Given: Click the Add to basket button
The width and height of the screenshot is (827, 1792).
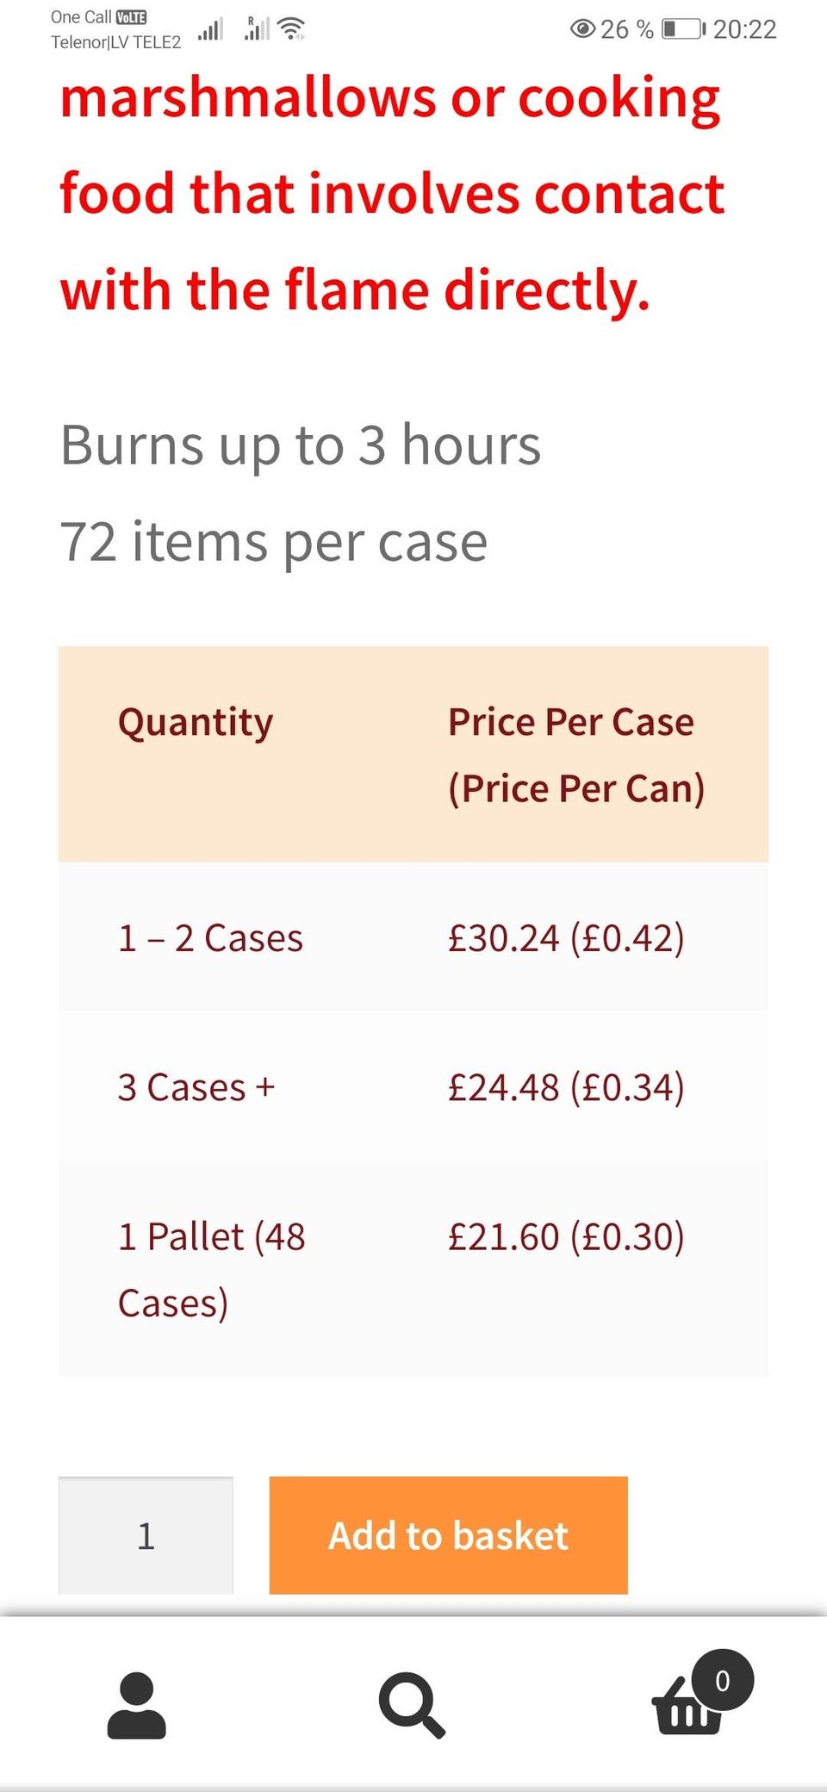Looking at the screenshot, I should point(448,1535).
